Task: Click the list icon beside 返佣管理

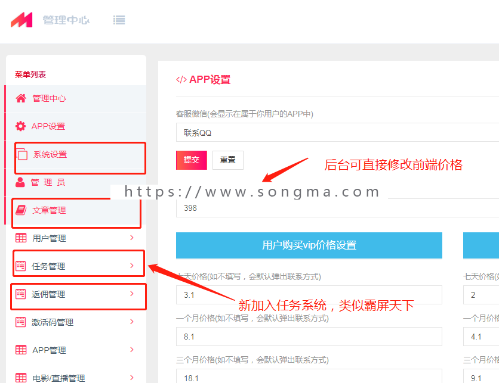Action: point(21,294)
